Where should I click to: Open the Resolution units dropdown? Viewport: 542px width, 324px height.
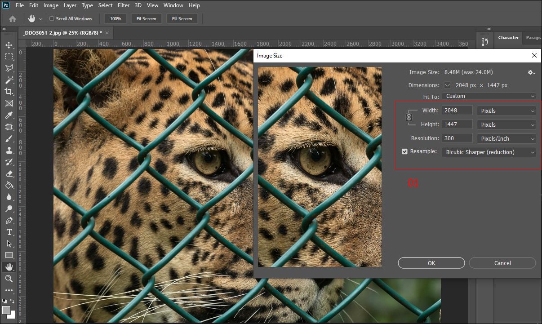506,138
